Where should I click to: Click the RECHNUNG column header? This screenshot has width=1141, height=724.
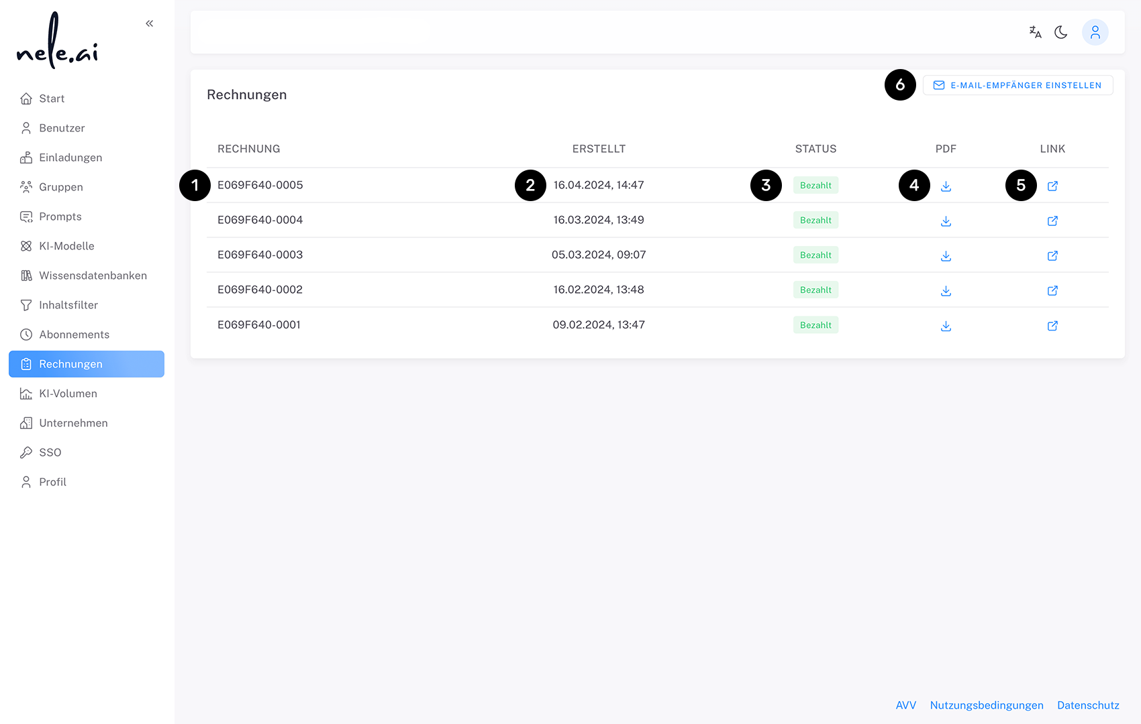pyautogui.click(x=249, y=149)
